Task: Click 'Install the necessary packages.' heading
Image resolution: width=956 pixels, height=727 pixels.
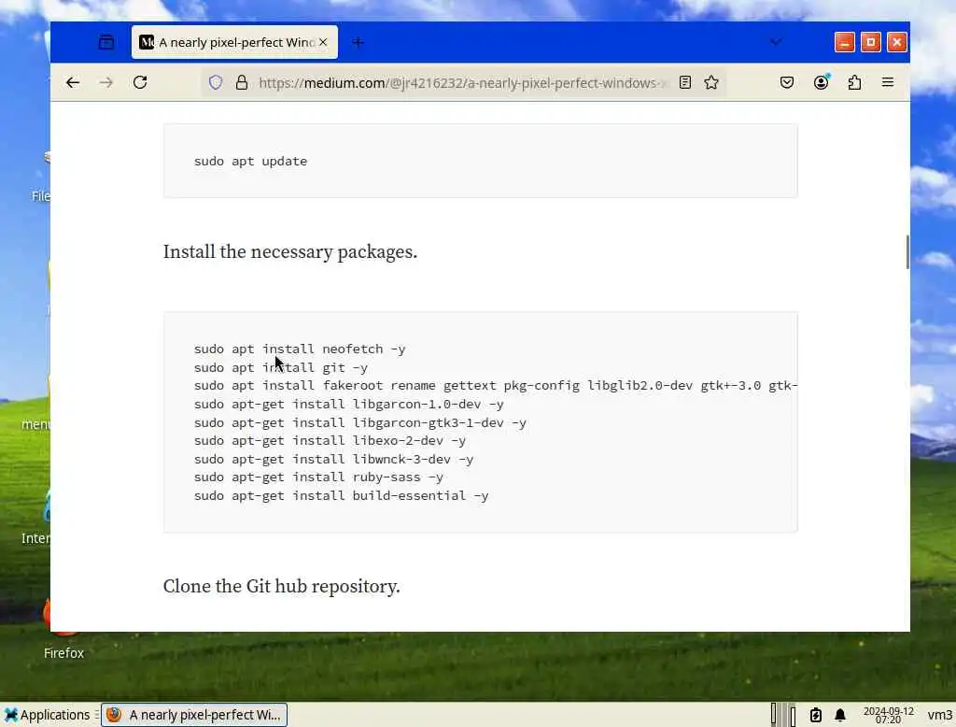Action: [290, 251]
